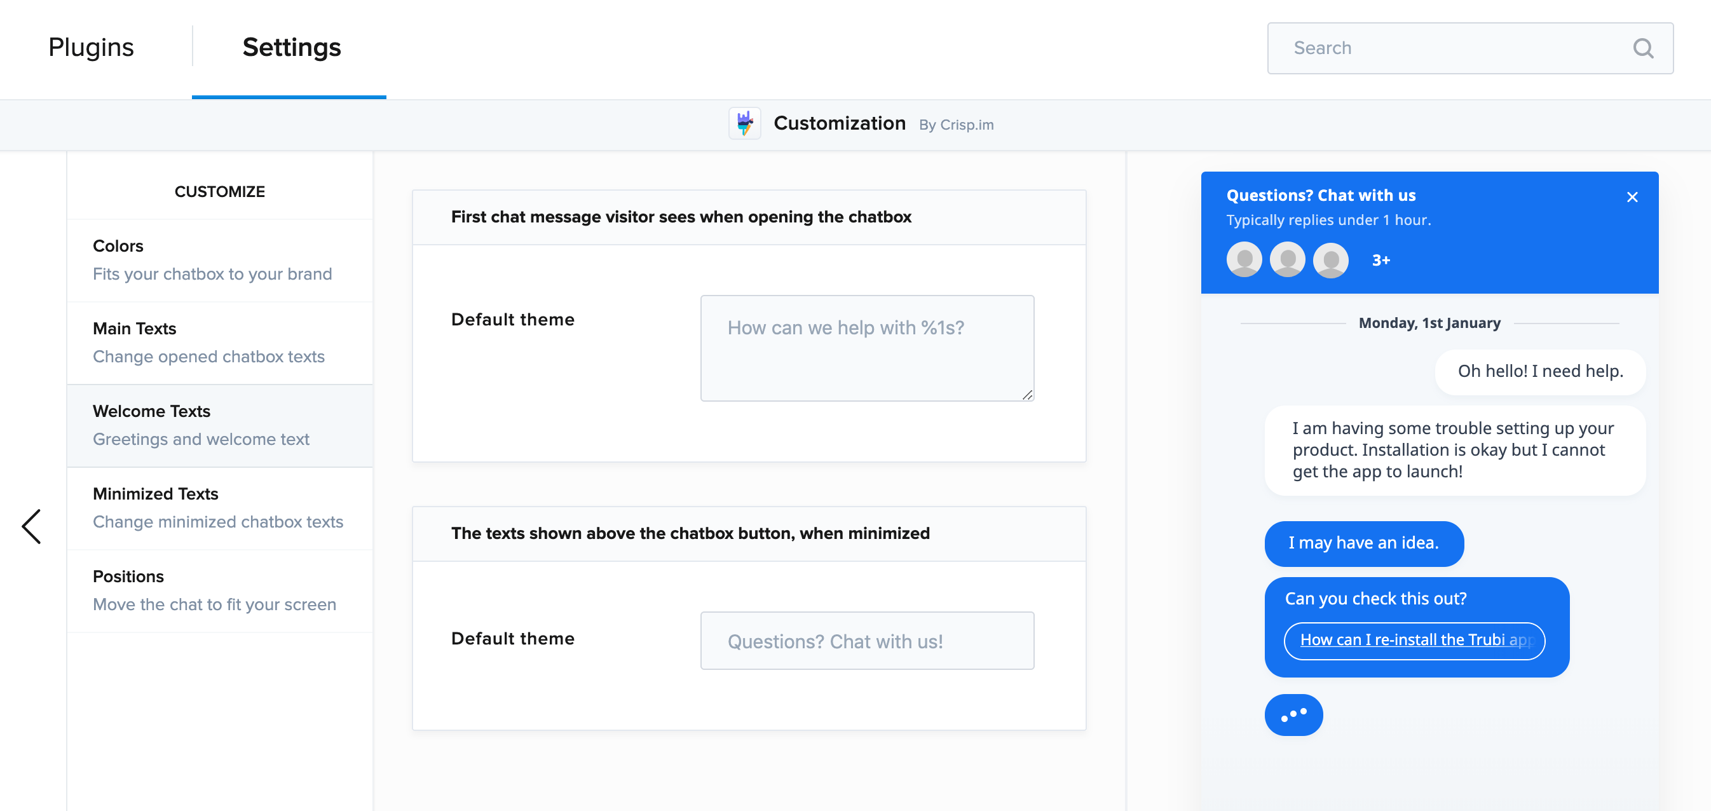The height and width of the screenshot is (811, 1711).
Task: Close the chatbox preview with the X
Action: (1632, 197)
